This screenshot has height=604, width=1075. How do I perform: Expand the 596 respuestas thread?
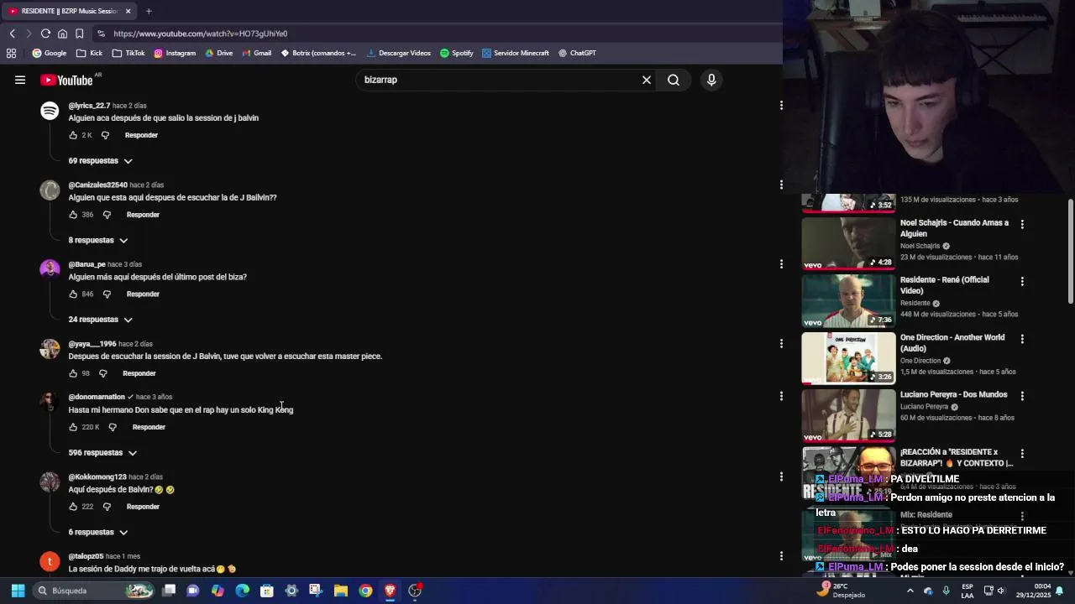pos(102,453)
